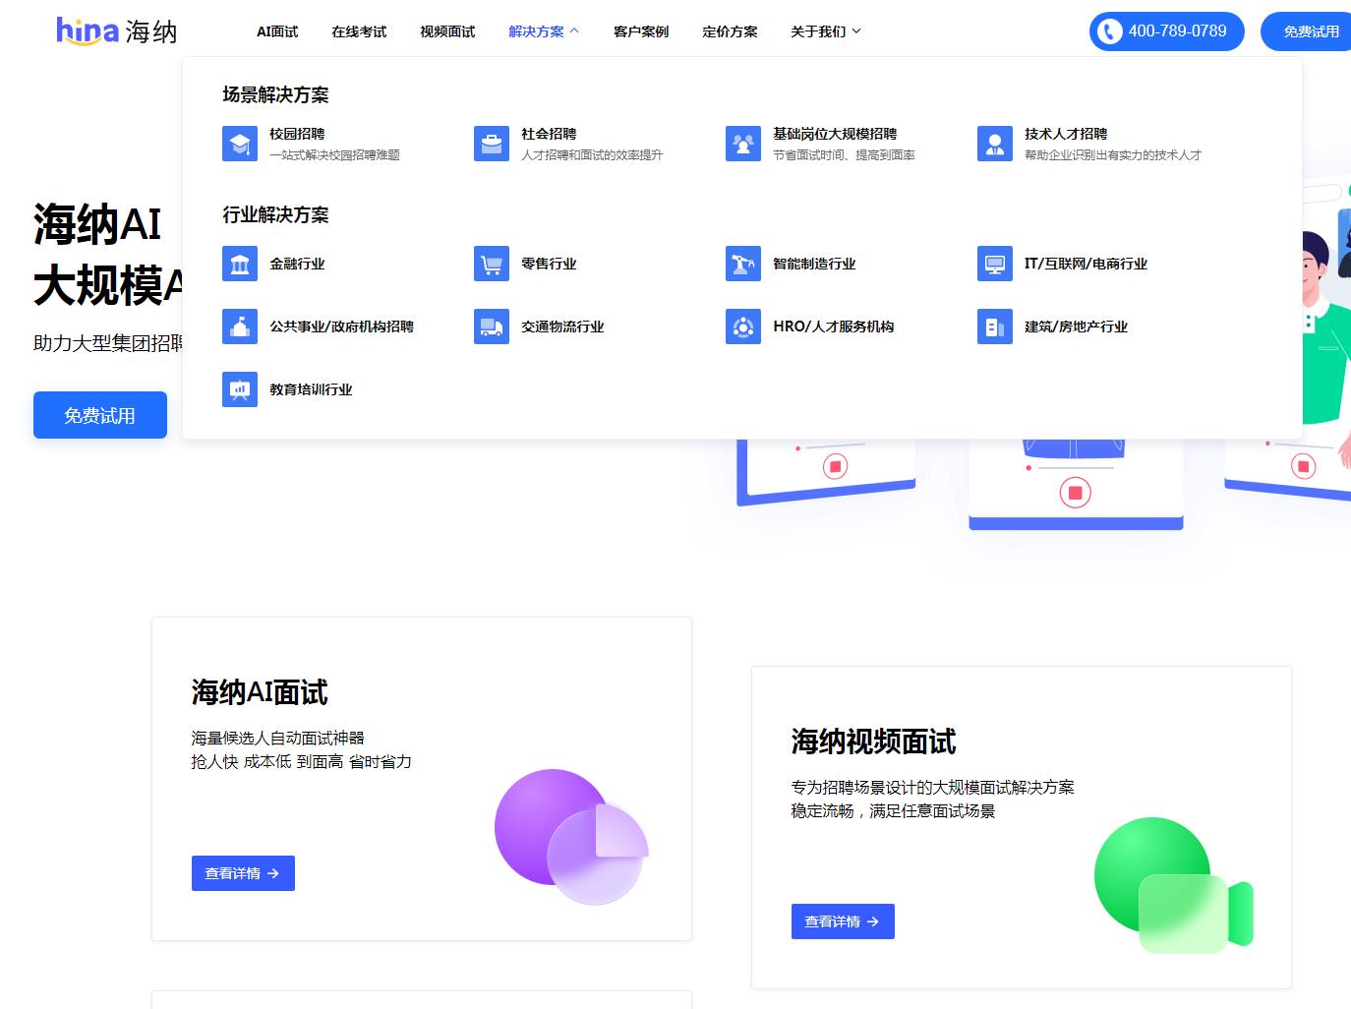
Task: Open the 技术人才招聘 link
Action: click(x=1066, y=134)
